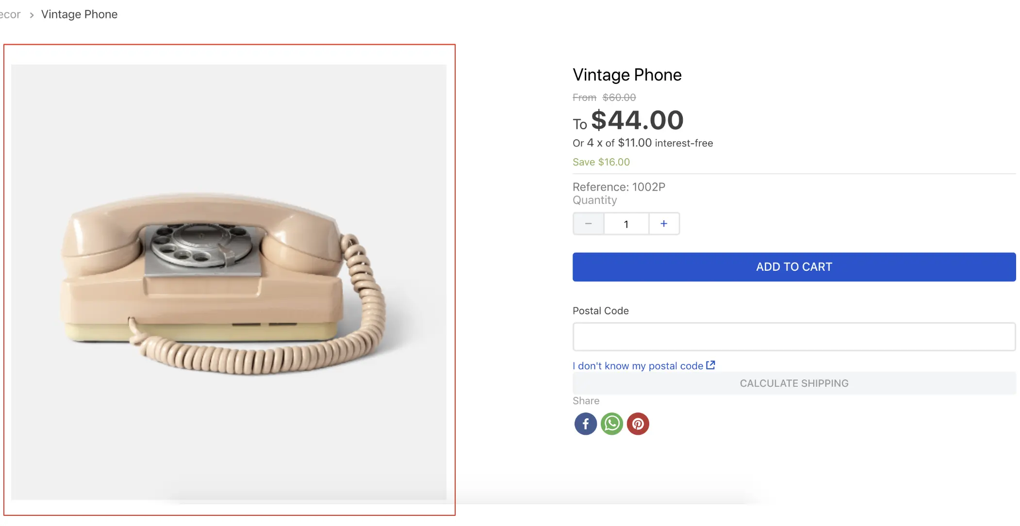Click the breadcrumb separator chevron
This screenshot has width=1020, height=526.
point(31,15)
